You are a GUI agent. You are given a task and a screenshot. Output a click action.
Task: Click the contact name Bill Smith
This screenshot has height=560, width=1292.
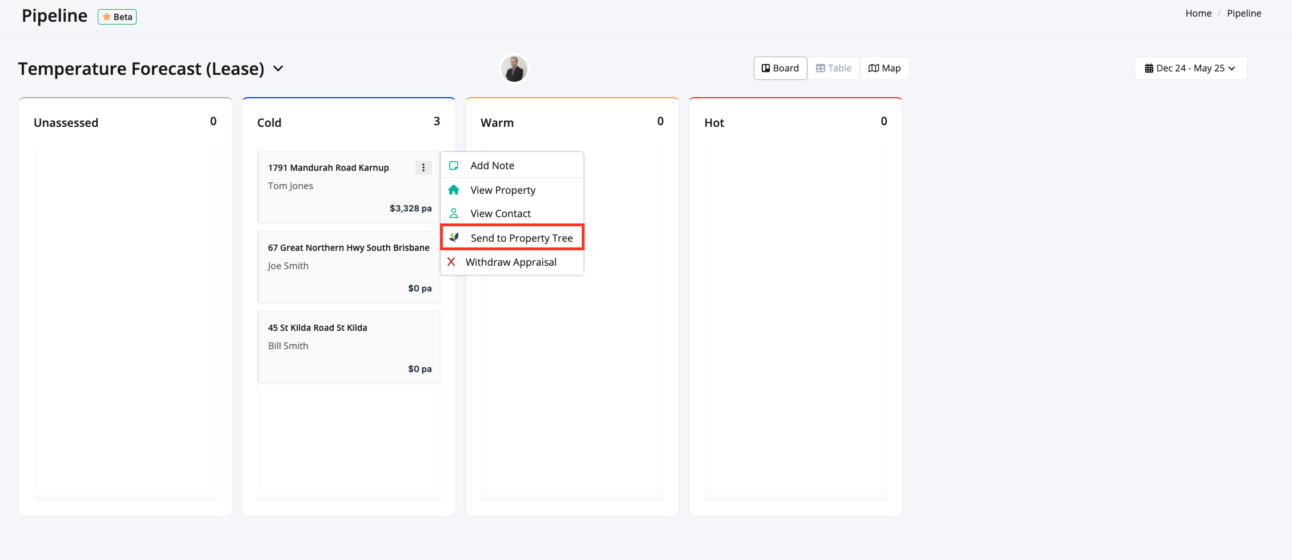coord(288,346)
